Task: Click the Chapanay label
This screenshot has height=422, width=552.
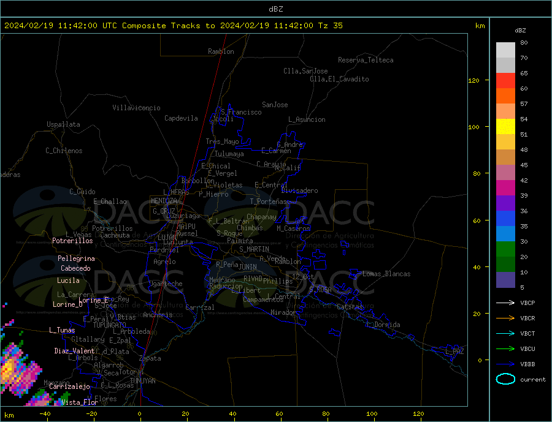Action: coord(261,217)
